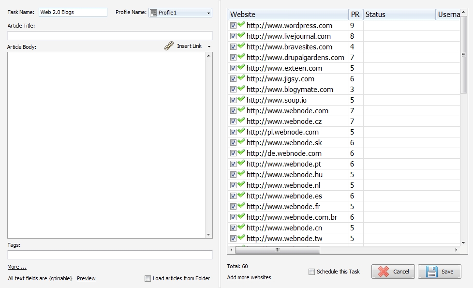The width and height of the screenshot is (473, 288).
Task: Click green checkmark icon beside pl.webnode.com
Action: pyautogui.click(x=241, y=131)
